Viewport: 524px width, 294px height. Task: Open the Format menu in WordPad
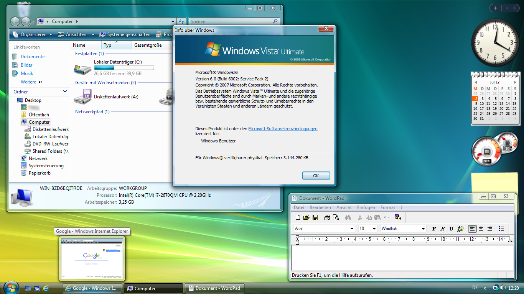387,207
